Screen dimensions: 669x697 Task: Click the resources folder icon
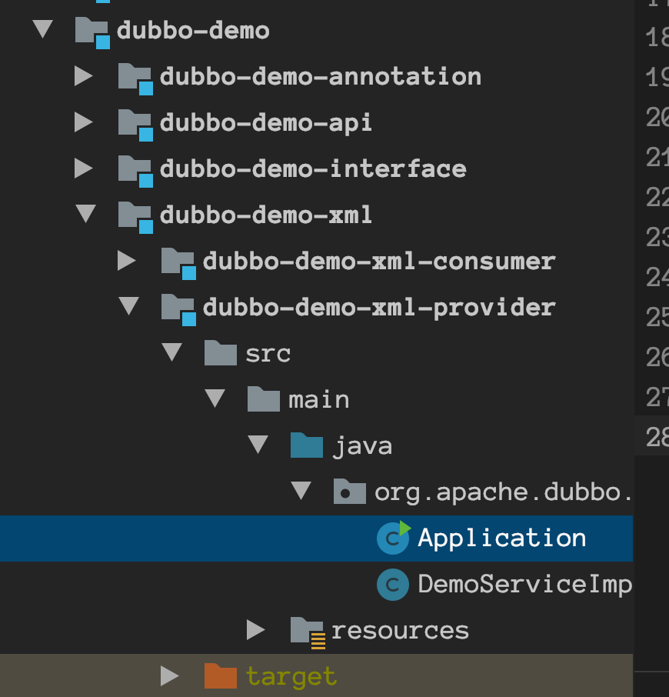click(x=307, y=631)
